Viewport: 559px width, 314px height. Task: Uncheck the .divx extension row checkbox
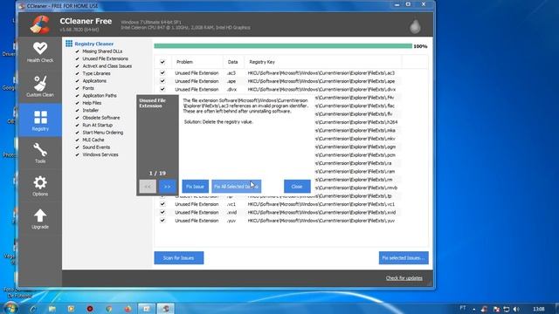point(162,89)
